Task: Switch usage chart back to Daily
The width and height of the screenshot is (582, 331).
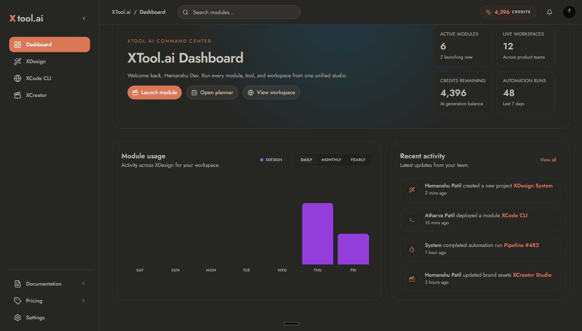Action: point(306,160)
